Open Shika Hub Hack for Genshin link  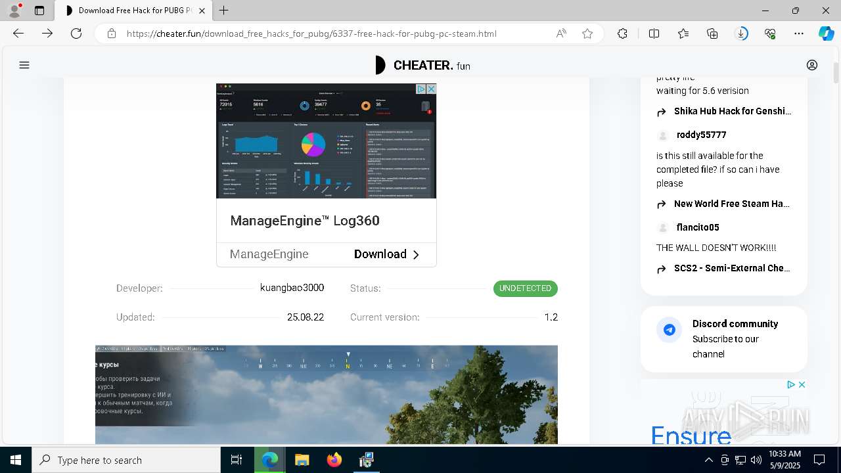tap(733, 111)
